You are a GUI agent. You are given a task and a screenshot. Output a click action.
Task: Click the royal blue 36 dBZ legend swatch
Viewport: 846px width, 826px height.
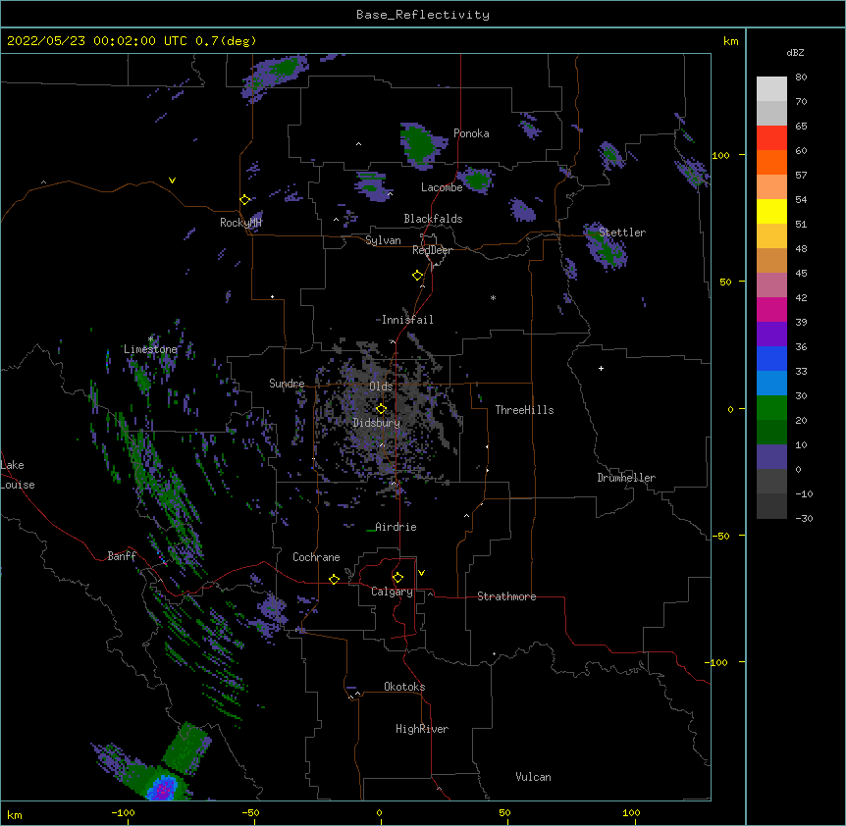click(771, 358)
